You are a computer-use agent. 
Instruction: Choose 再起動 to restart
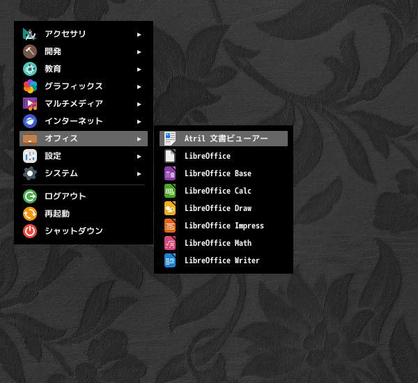tap(84, 214)
